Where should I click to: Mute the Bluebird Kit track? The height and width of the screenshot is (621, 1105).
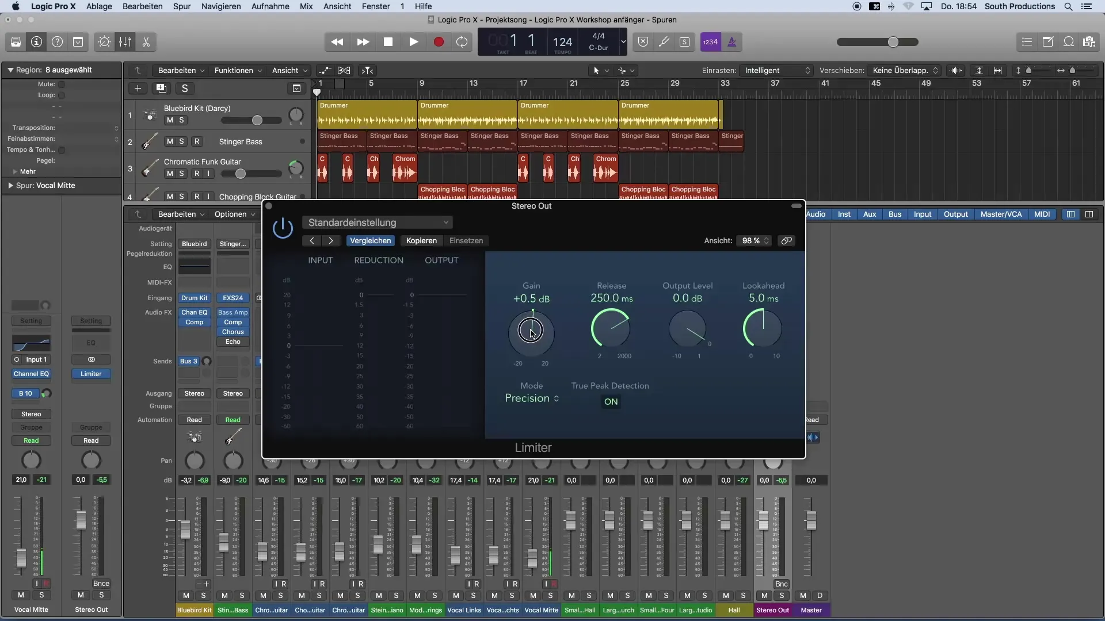tap(170, 120)
